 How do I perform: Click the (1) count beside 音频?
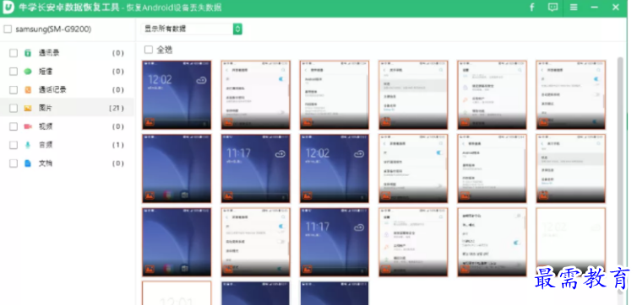click(x=117, y=145)
